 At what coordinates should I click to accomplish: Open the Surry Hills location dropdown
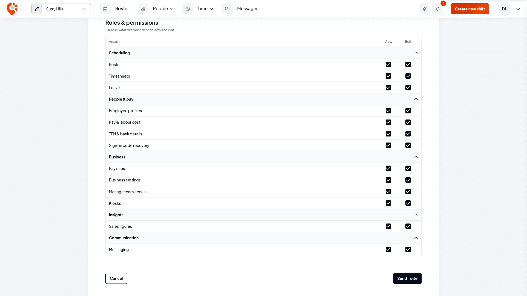tap(66, 9)
